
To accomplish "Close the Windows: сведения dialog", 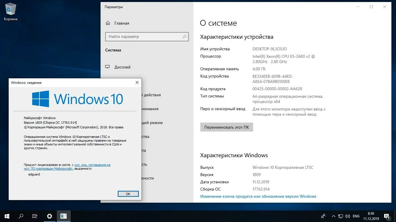I will tap(137, 82).
